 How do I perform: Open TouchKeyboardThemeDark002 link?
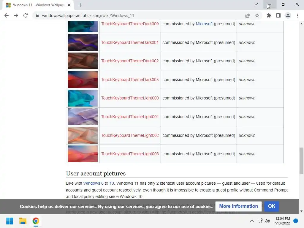click(x=130, y=61)
